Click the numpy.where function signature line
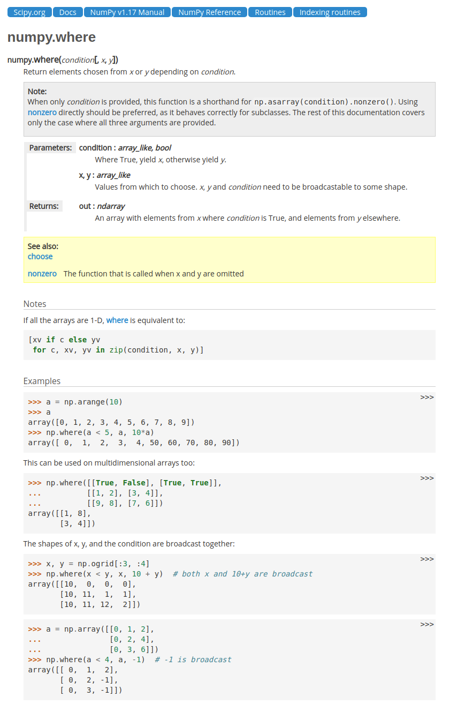Image resolution: width=457 pixels, height=712 pixels. [63, 60]
